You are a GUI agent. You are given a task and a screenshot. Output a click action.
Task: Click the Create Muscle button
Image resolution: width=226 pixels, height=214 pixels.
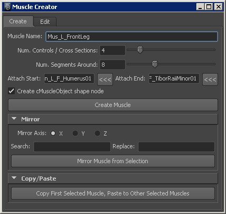pos(113,105)
